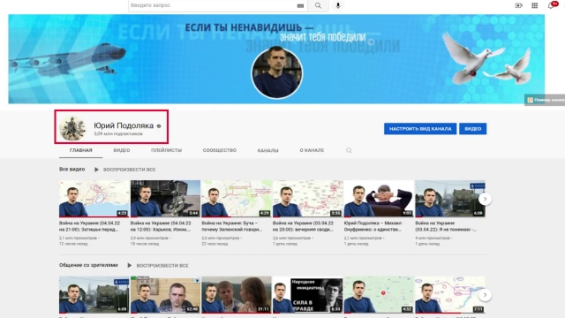Click the search magnifier button
Viewport: 565px width, 318px height.
(318, 5)
